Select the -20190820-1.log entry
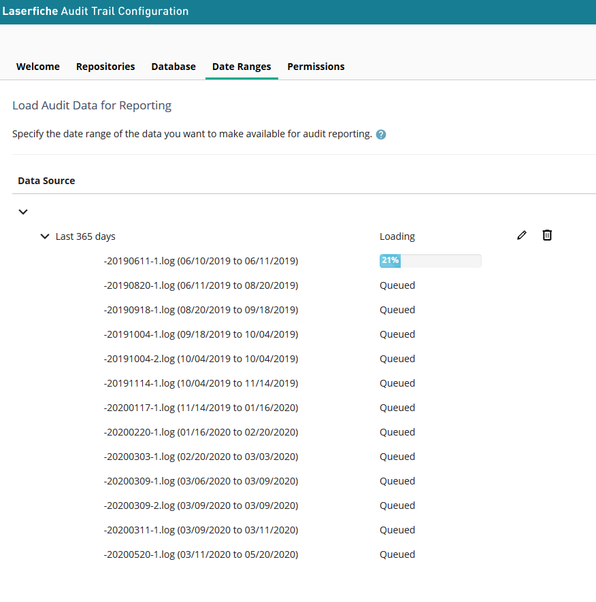The height and width of the screenshot is (602, 596). 201,285
